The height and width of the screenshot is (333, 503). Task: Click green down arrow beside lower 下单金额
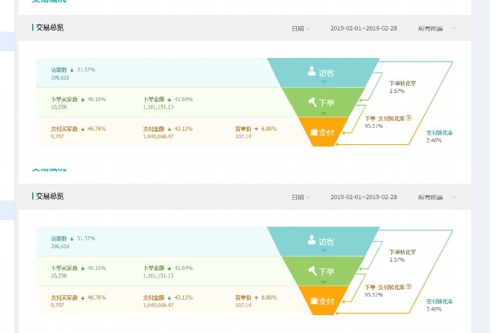(170, 268)
